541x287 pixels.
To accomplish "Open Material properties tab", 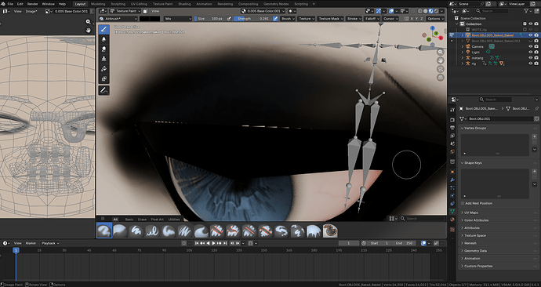I will click(452, 220).
